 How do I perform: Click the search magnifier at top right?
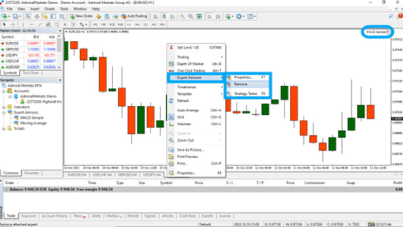click(x=391, y=16)
